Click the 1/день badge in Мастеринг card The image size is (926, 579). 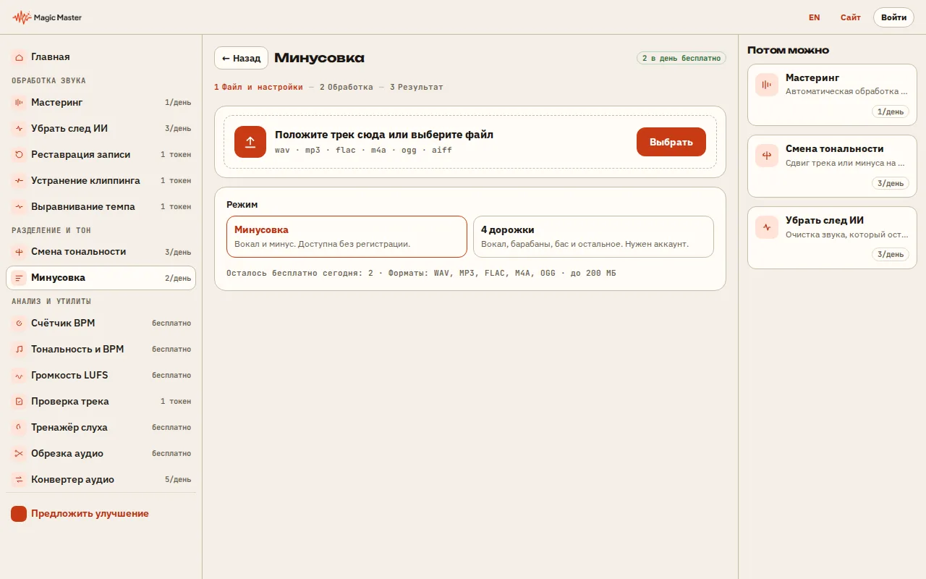click(891, 111)
